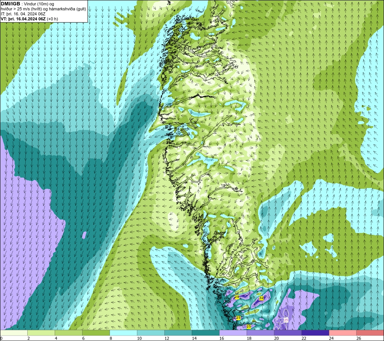Click the scale number 8
Screen dimensions: 384x341
(x=111, y=338)
